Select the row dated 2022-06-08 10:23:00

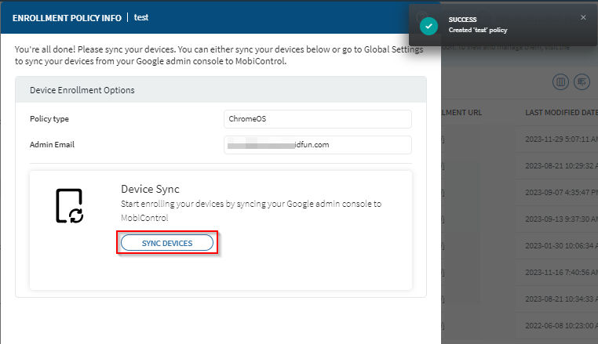tap(560, 326)
